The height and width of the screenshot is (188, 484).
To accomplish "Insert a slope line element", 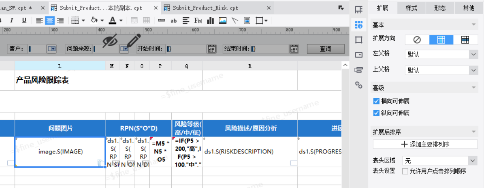I will click(x=235, y=21).
